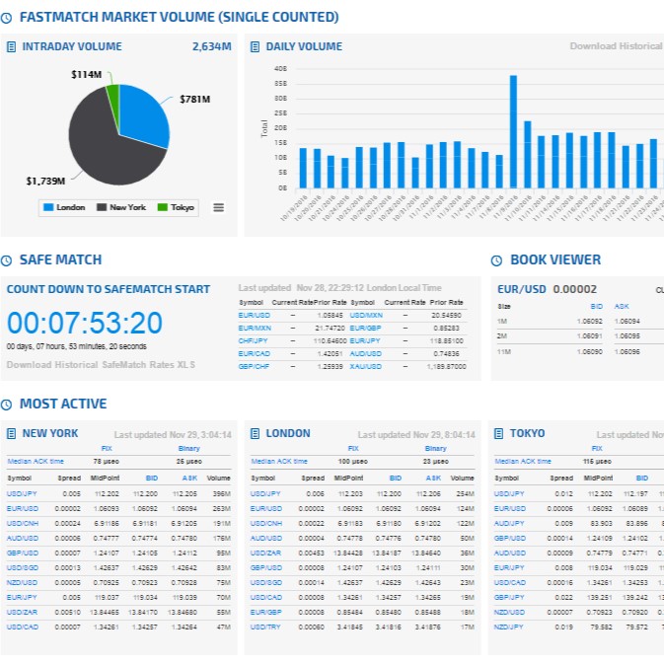Open EUR/GBP row in London panel
The width and height of the screenshot is (664, 664).
[362, 613]
